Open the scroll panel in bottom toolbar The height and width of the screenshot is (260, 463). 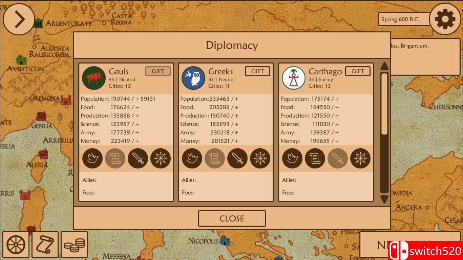click(45, 244)
